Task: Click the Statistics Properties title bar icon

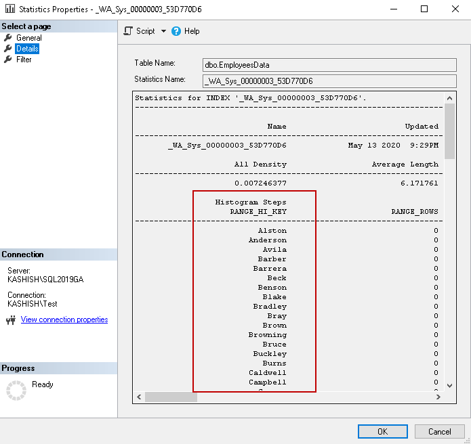Action: pyautogui.click(x=10, y=8)
